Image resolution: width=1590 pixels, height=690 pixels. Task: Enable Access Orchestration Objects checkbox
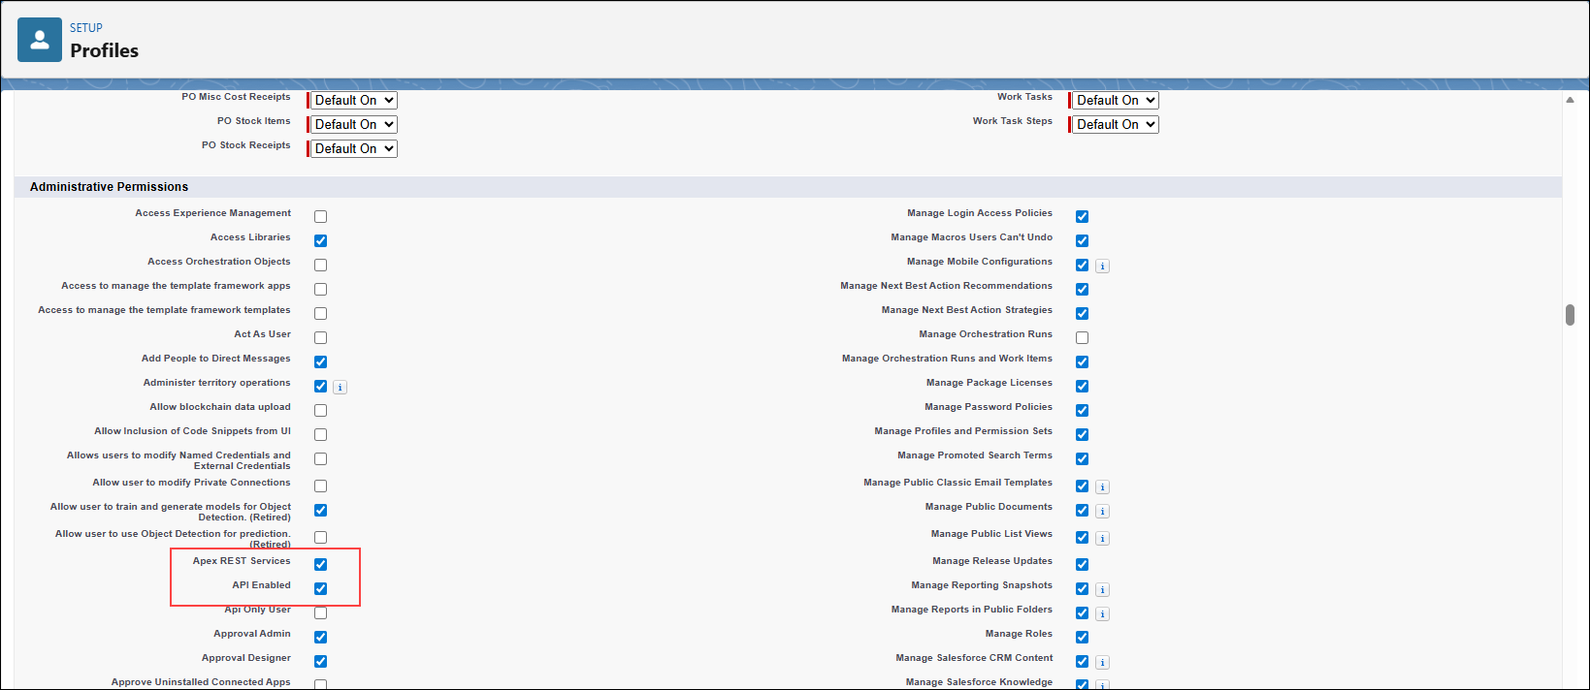click(x=321, y=266)
